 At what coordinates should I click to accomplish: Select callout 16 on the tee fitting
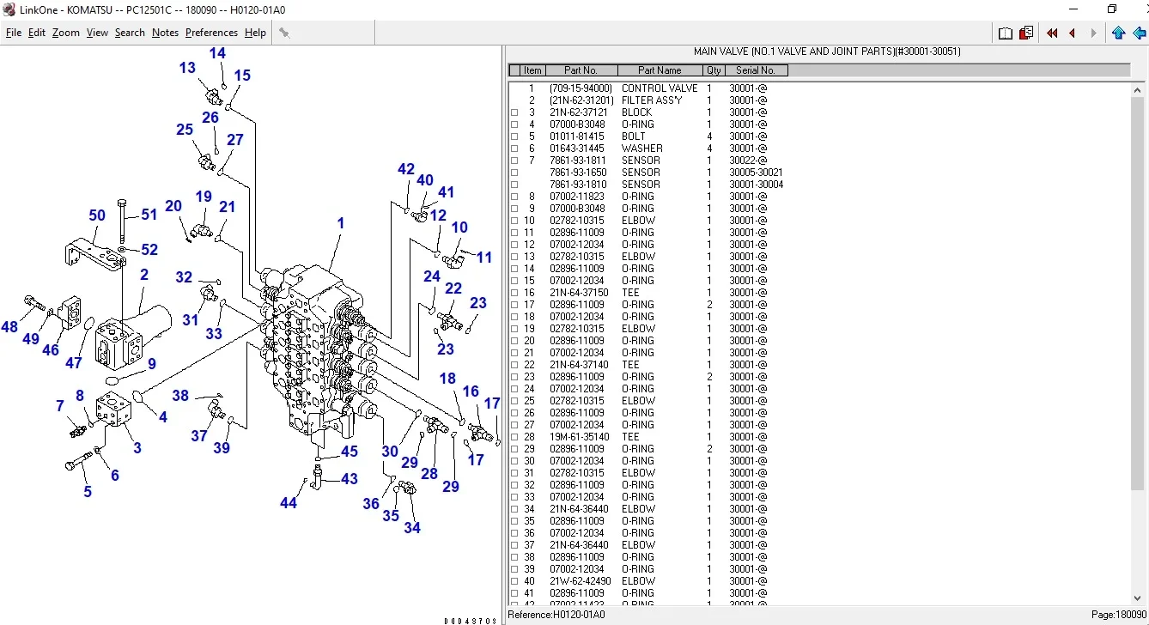point(471,391)
